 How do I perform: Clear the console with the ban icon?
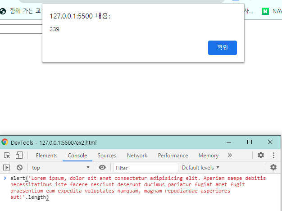(x=20, y=168)
